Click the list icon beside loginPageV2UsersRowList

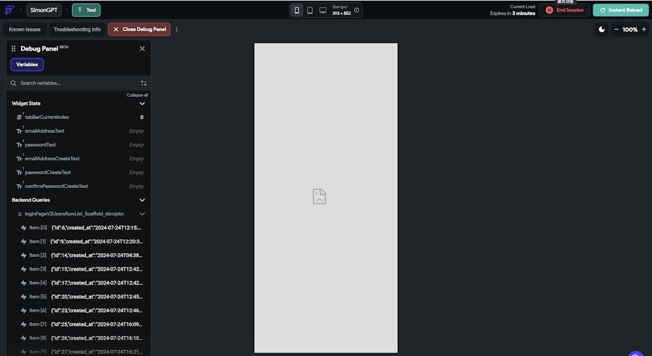(20, 214)
